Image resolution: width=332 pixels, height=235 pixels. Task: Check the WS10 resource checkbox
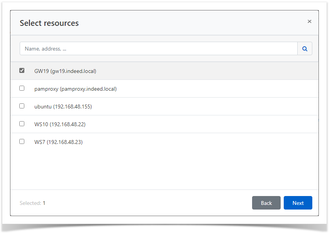coord(22,124)
